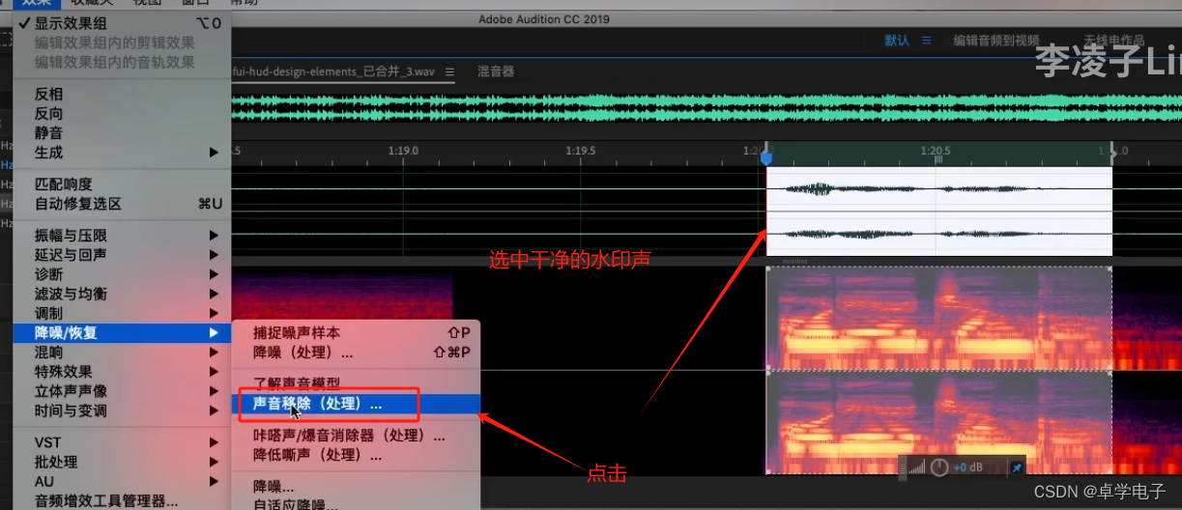This screenshot has width=1182, height=510.
Task: Expand the 时间与变调 submenu
Action: [120, 411]
